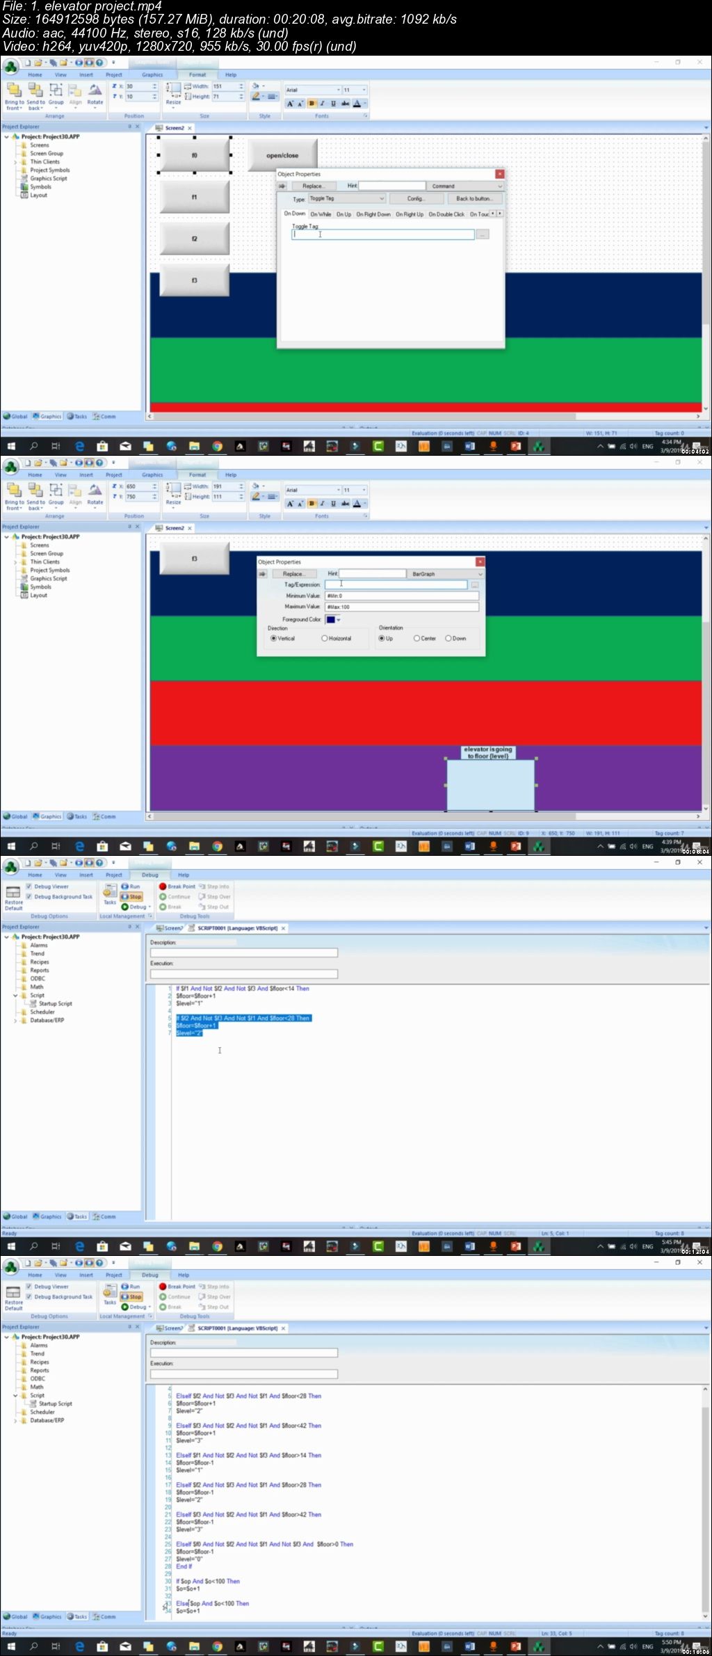
Task: Click script line "End If"
Action: click(184, 1566)
